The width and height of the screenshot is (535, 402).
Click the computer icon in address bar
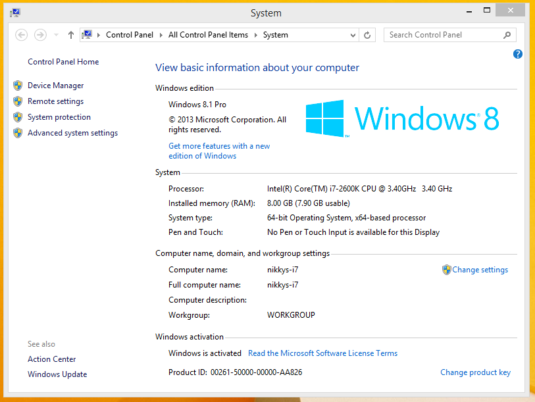pos(87,34)
